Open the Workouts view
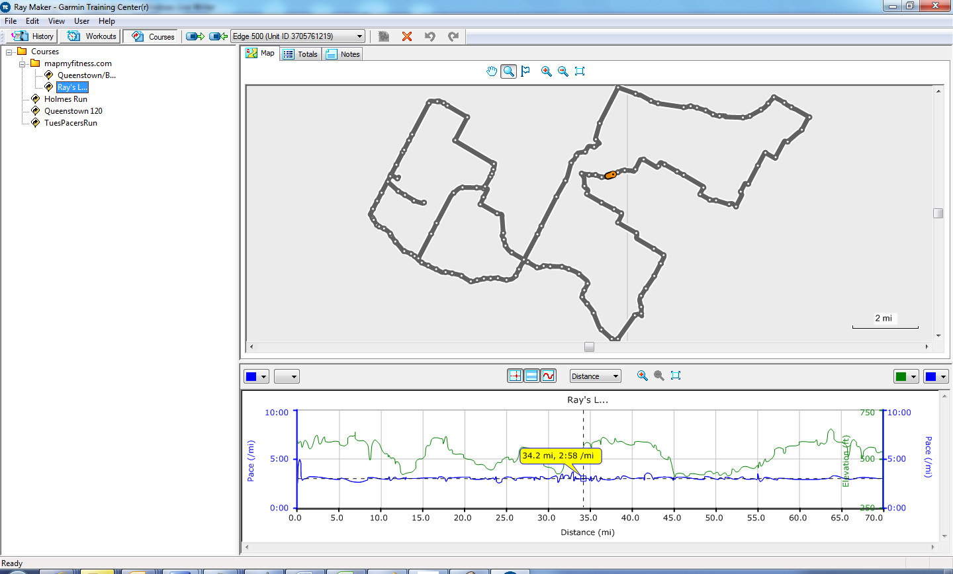This screenshot has width=953, height=574. pyautogui.click(x=91, y=36)
